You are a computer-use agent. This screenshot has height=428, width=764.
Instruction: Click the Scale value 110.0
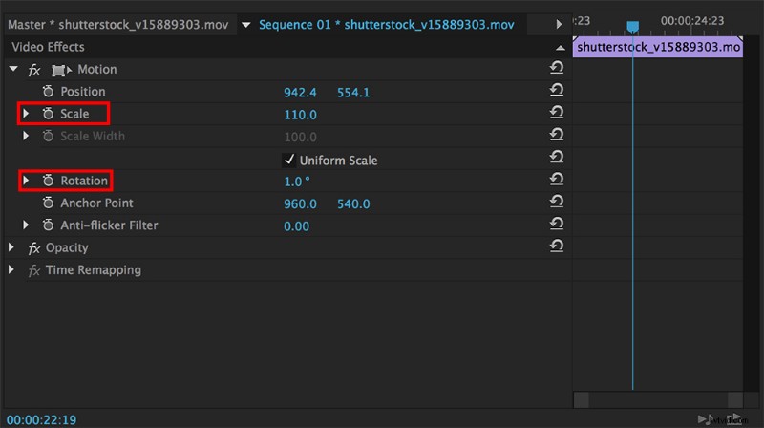(x=300, y=115)
